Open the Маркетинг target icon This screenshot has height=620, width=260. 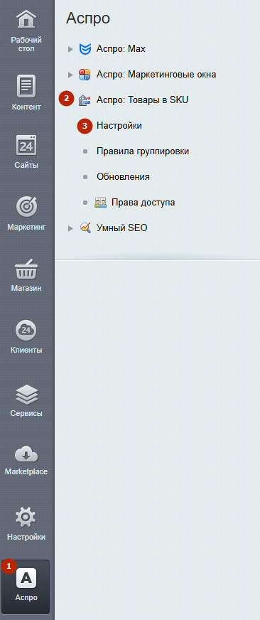[x=26, y=207]
